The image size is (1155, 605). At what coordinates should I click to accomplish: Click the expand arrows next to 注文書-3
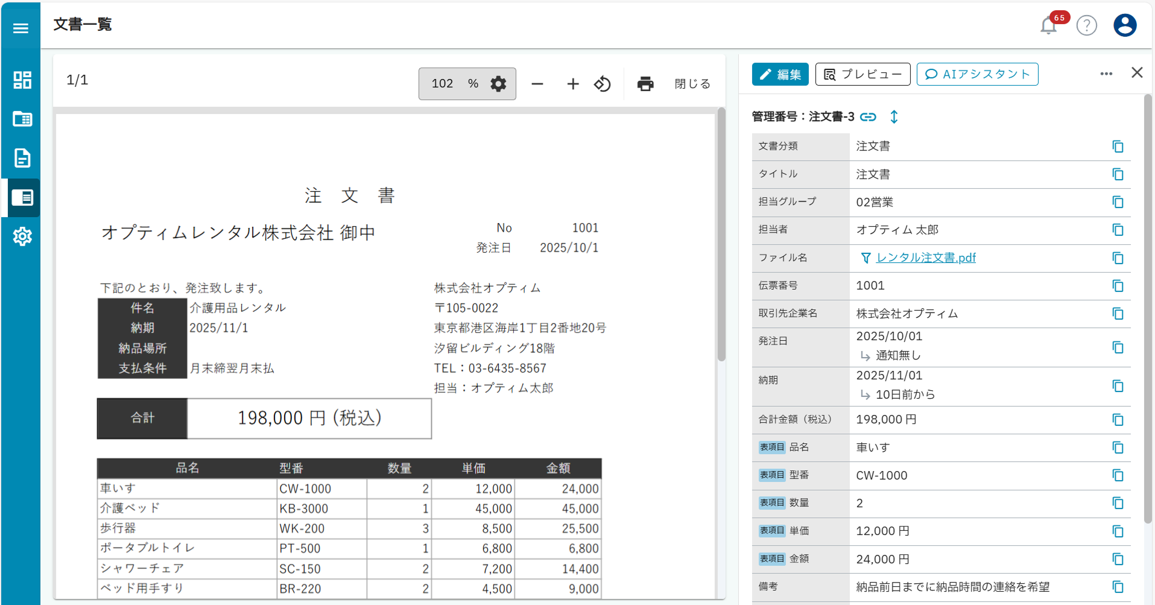point(894,116)
